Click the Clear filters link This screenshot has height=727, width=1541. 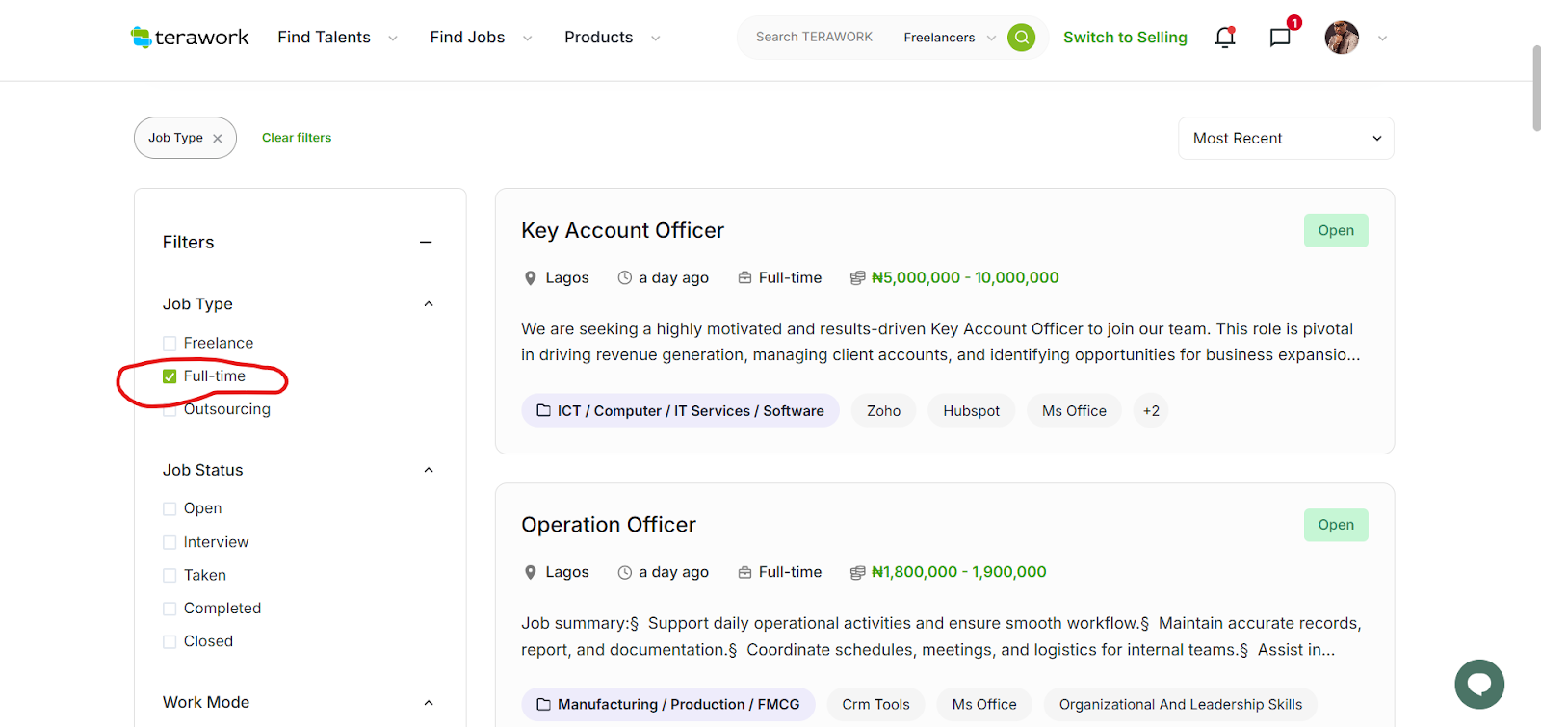point(297,138)
